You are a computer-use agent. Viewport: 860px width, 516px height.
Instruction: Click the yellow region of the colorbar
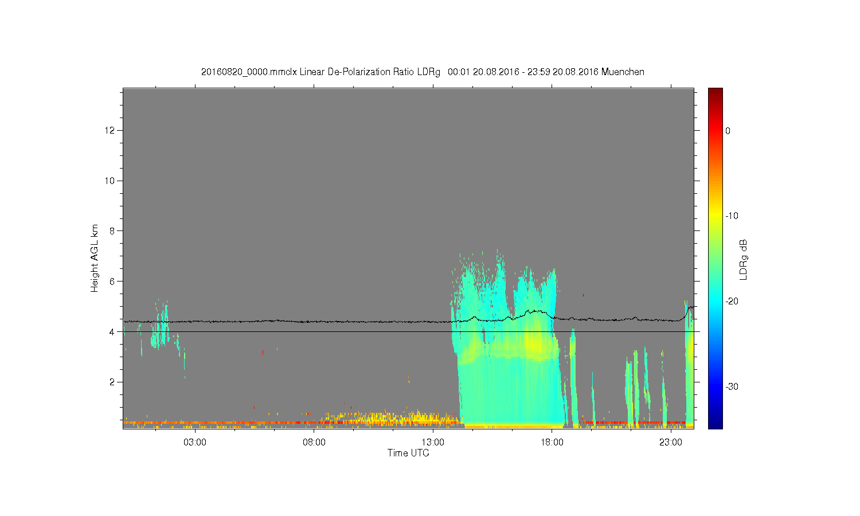point(715,216)
